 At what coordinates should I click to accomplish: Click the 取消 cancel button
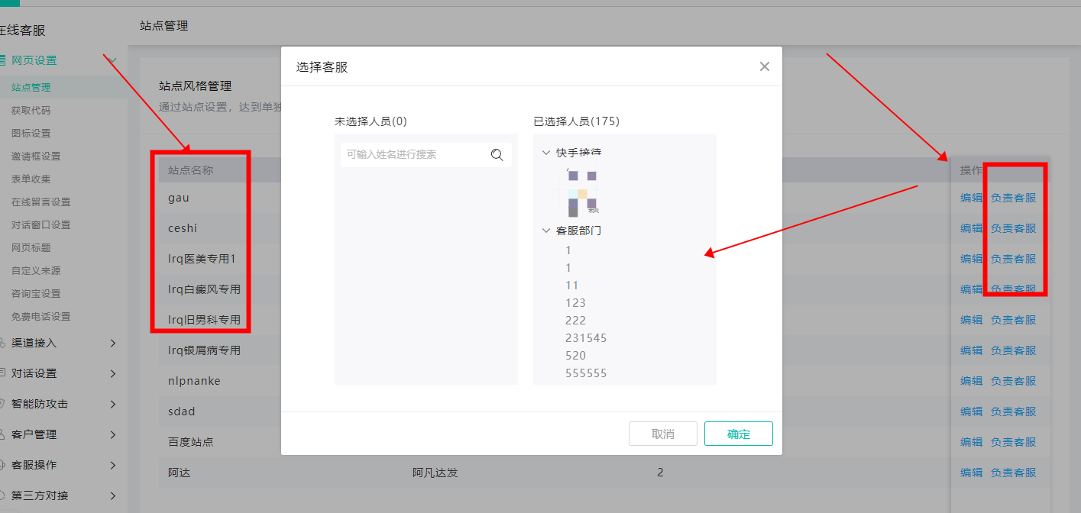click(662, 434)
